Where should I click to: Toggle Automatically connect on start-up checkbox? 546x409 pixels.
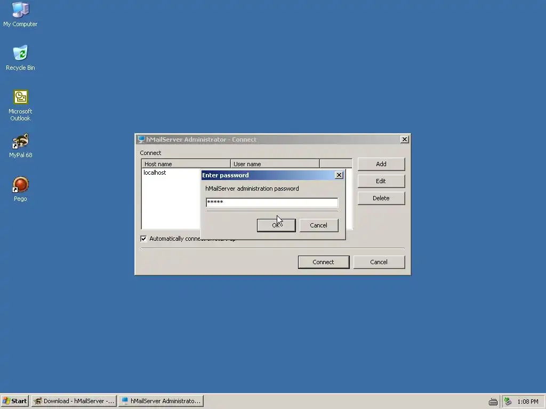pos(143,239)
